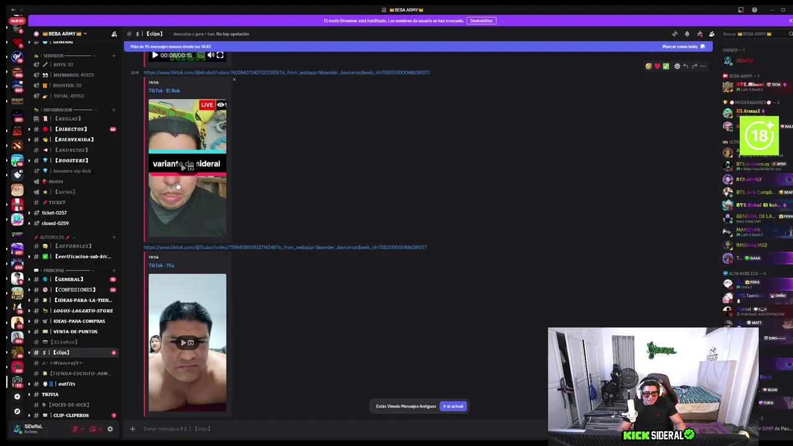Open pinned messages icon
793x446 pixels.
click(699, 34)
